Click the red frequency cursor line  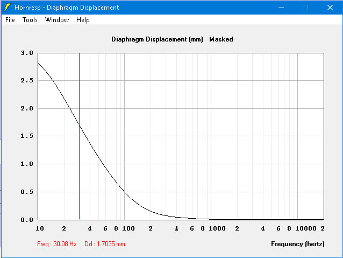79,136
